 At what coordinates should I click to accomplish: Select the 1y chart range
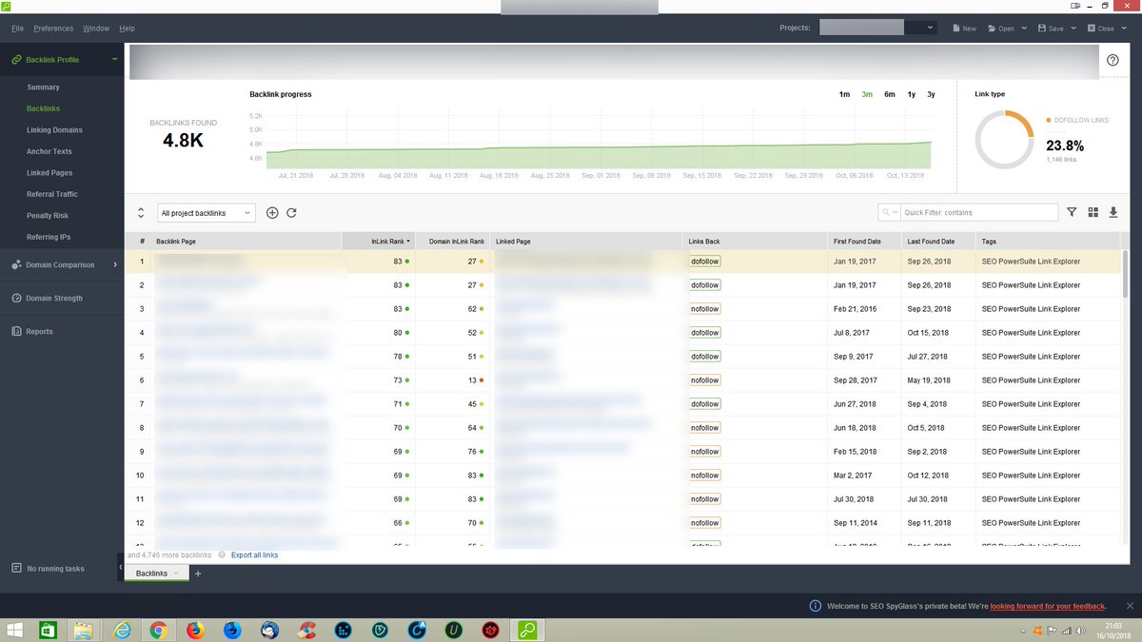tap(912, 94)
